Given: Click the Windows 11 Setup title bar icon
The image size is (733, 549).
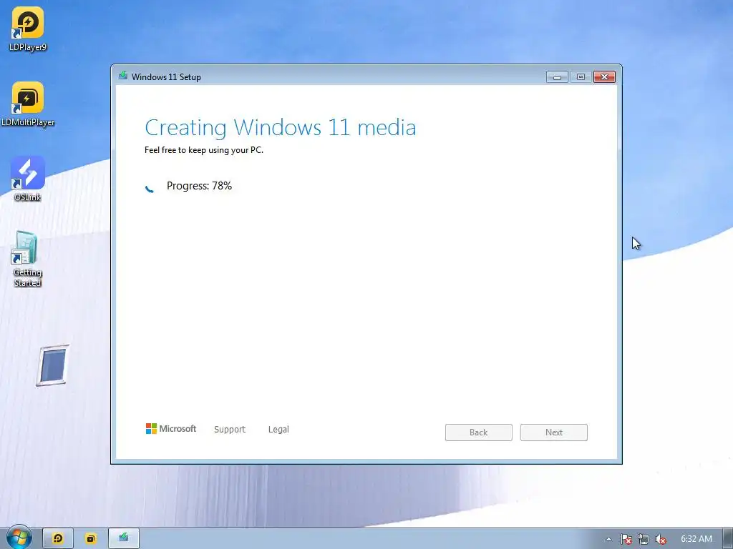Looking at the screenshot, I should coord(123,76).
